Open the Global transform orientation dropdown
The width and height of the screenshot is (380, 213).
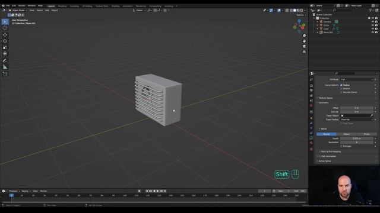pos(140,11)
